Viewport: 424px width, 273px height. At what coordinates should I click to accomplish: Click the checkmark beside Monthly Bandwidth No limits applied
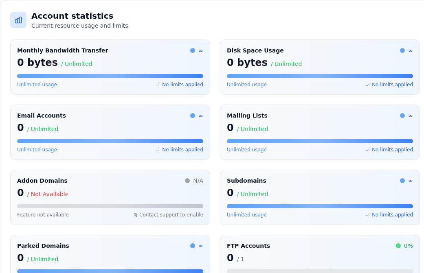pyautogui.click(x=158, y=85)
